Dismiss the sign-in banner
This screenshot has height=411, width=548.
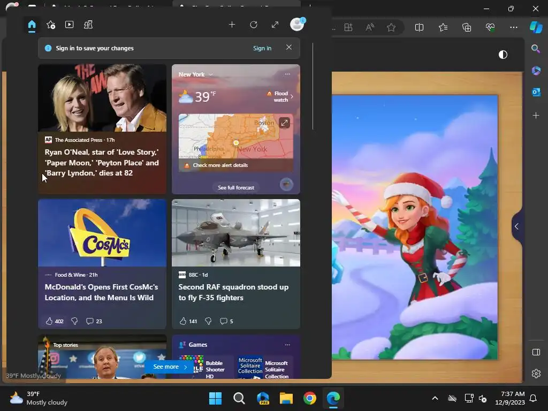[x=288, y=47]
